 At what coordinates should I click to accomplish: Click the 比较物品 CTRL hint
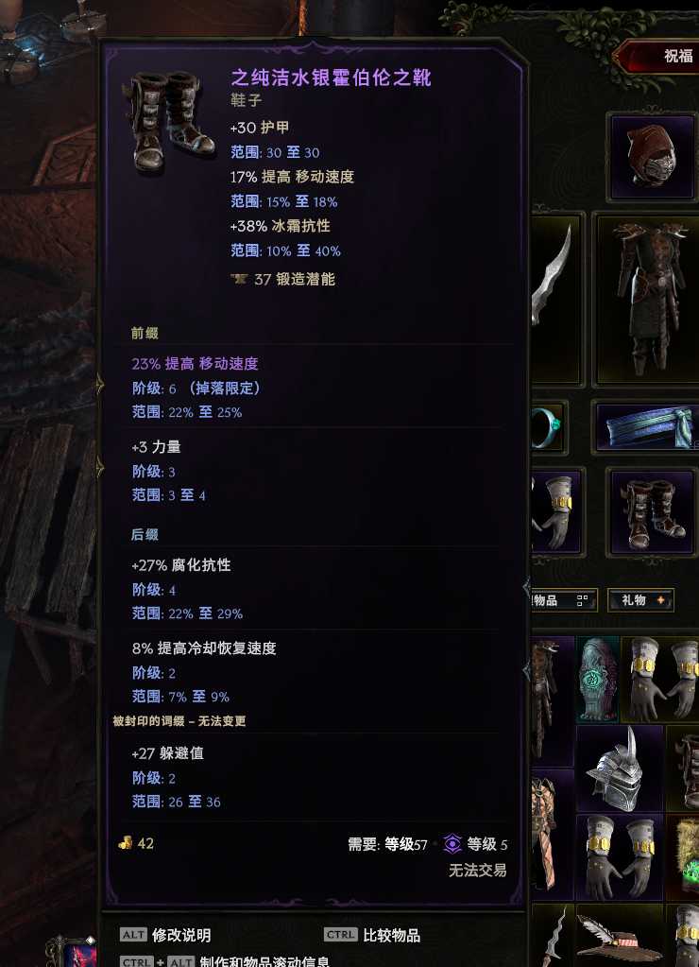point(372,935)
